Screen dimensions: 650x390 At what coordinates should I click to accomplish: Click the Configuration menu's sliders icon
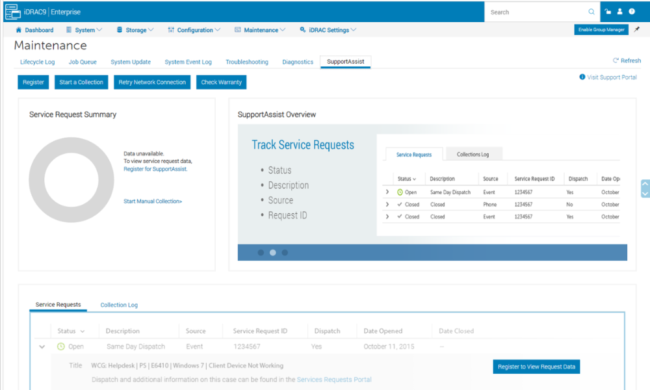coord(171,30)
